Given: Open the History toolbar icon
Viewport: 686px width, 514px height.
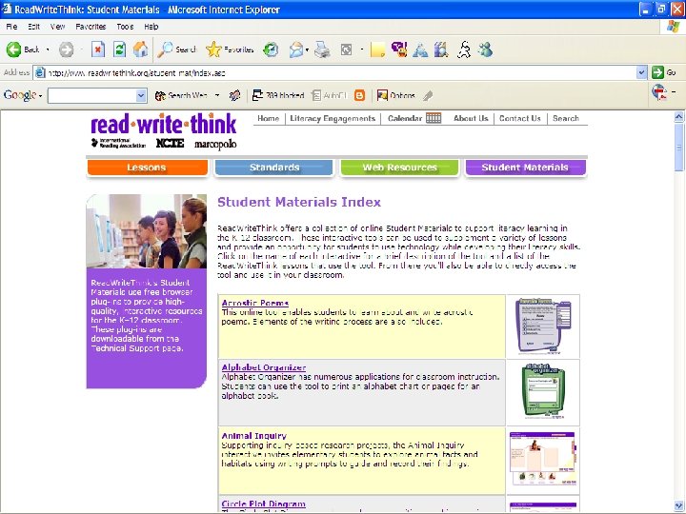Looking at the screenshot, I should (271, 49).
